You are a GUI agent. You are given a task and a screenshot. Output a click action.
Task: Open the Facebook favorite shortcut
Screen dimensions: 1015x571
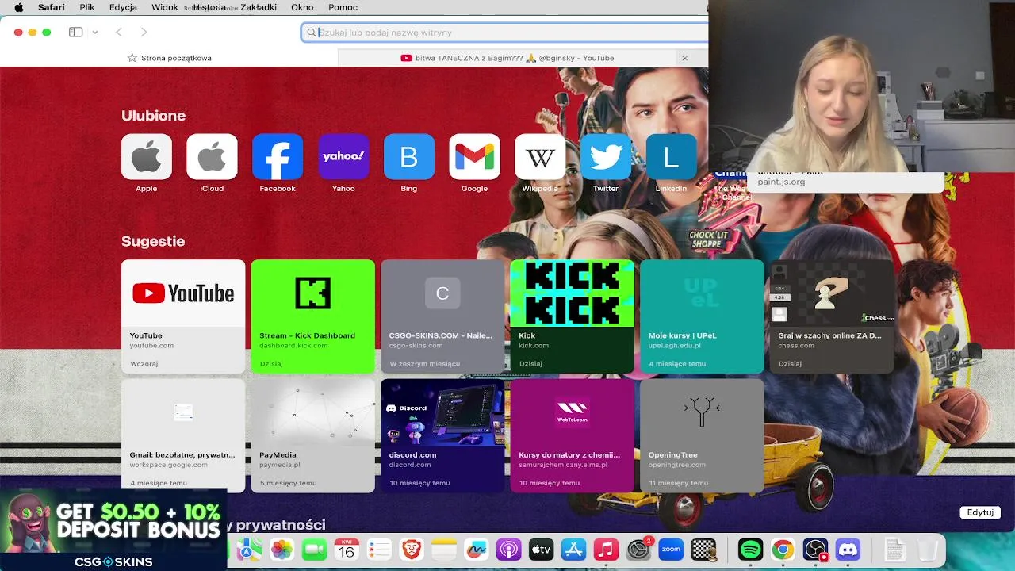click(x=278, y=156)
